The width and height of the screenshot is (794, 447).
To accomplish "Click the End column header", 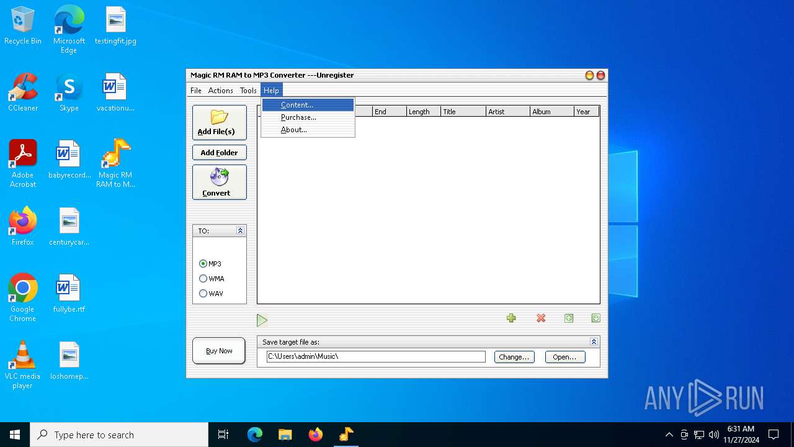I will [389, 112].
